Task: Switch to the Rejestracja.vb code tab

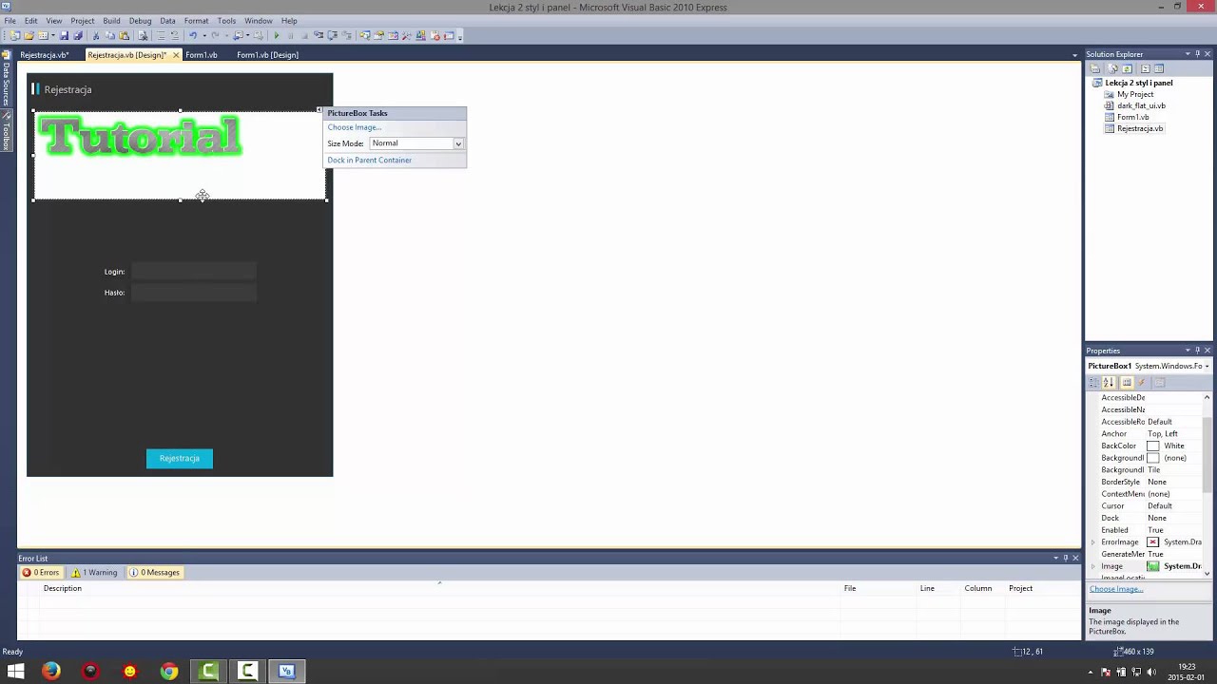Action: click(44, 55)
